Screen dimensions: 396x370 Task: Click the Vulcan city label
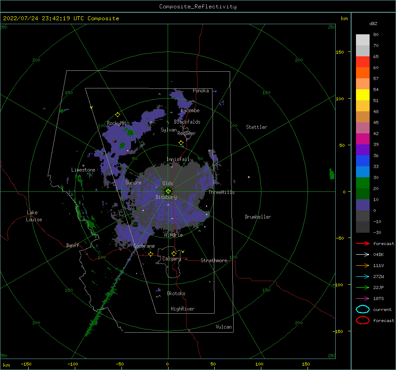click(224, 327)
